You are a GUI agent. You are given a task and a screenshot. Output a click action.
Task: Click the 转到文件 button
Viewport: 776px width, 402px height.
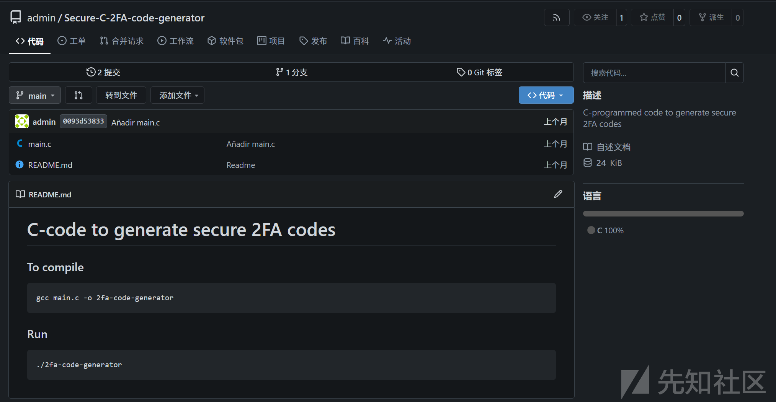pyautogui.click(x=121, y=95)
